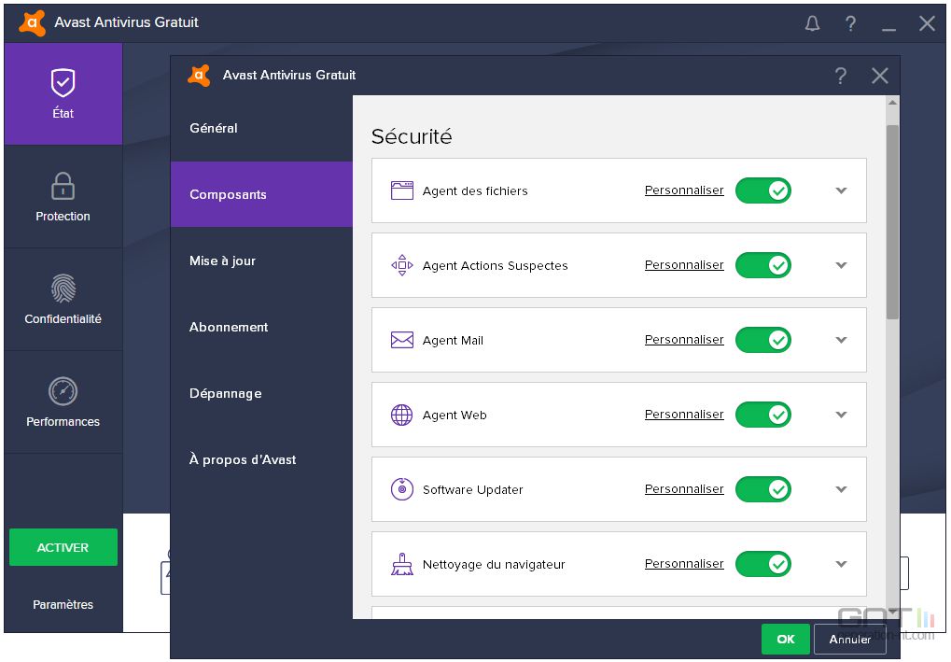Expand the Agent Mail chevron
951x662 pixels.
point(841,340)
